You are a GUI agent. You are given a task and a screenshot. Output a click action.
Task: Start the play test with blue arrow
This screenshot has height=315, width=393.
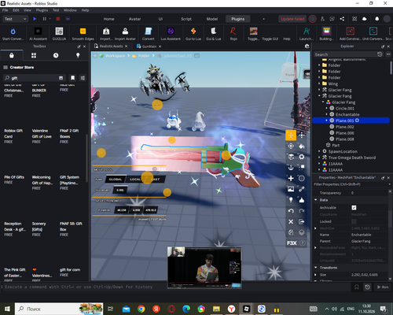click(35, 19)
